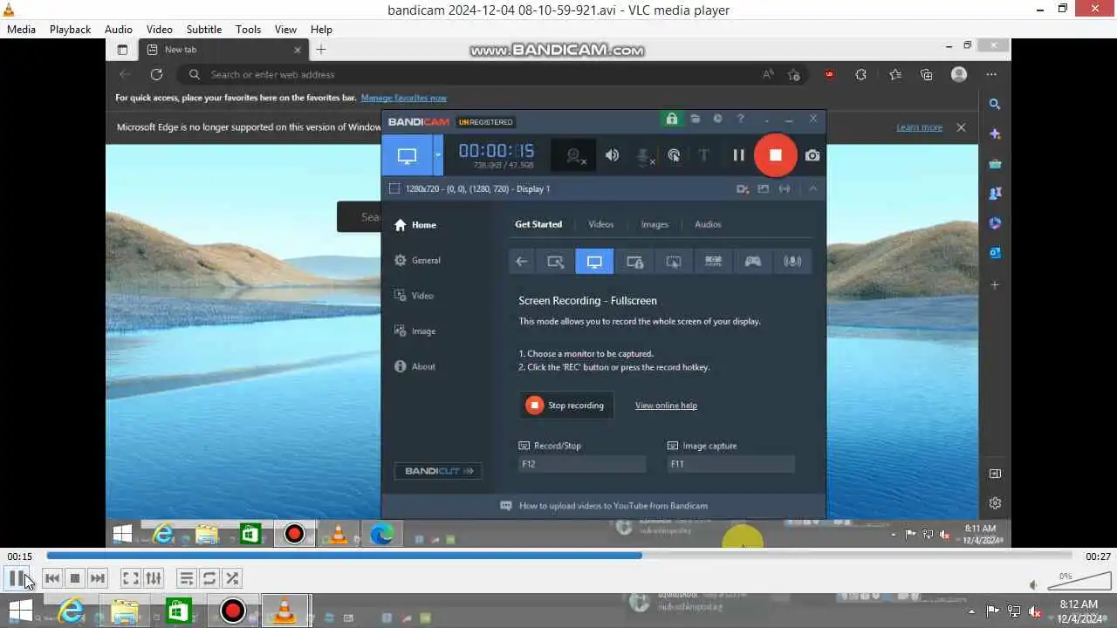Click Manage favorites now link in Edge
The width and height of the screenshot is (1117, 628).
coord(403,98)
